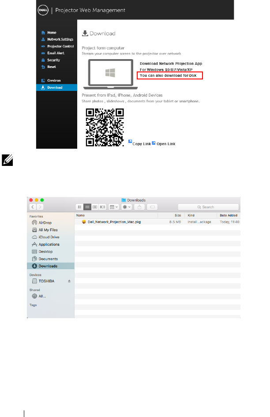Open Email Alert settings

click(56, 53)
